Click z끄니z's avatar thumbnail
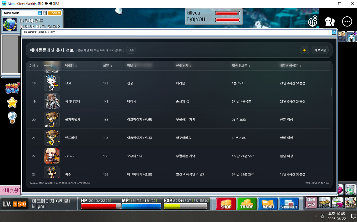The image size is (357, 222). pos(52,156)
